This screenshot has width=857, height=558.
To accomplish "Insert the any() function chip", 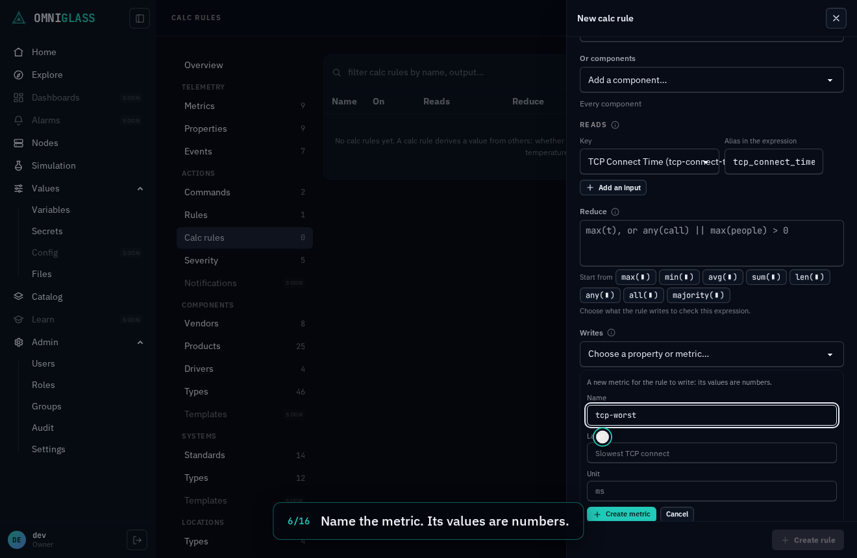I will pos(600,295).
